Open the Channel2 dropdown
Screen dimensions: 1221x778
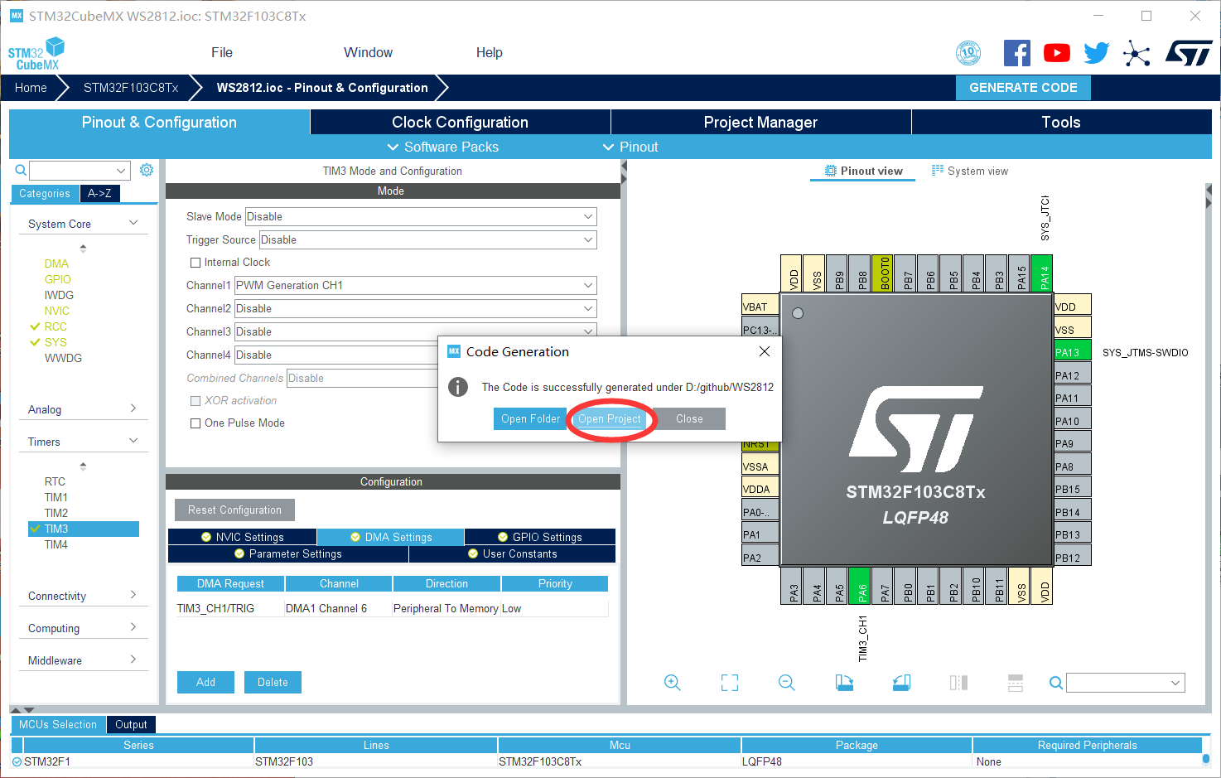pos(415,308)
